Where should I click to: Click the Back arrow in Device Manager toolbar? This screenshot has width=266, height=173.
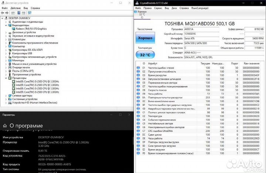coord(2,13)
